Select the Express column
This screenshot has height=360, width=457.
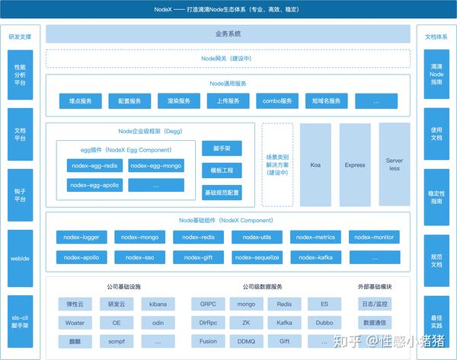[x=355, y=165]
